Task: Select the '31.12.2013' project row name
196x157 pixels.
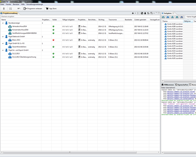Action: tap(16, 54)
